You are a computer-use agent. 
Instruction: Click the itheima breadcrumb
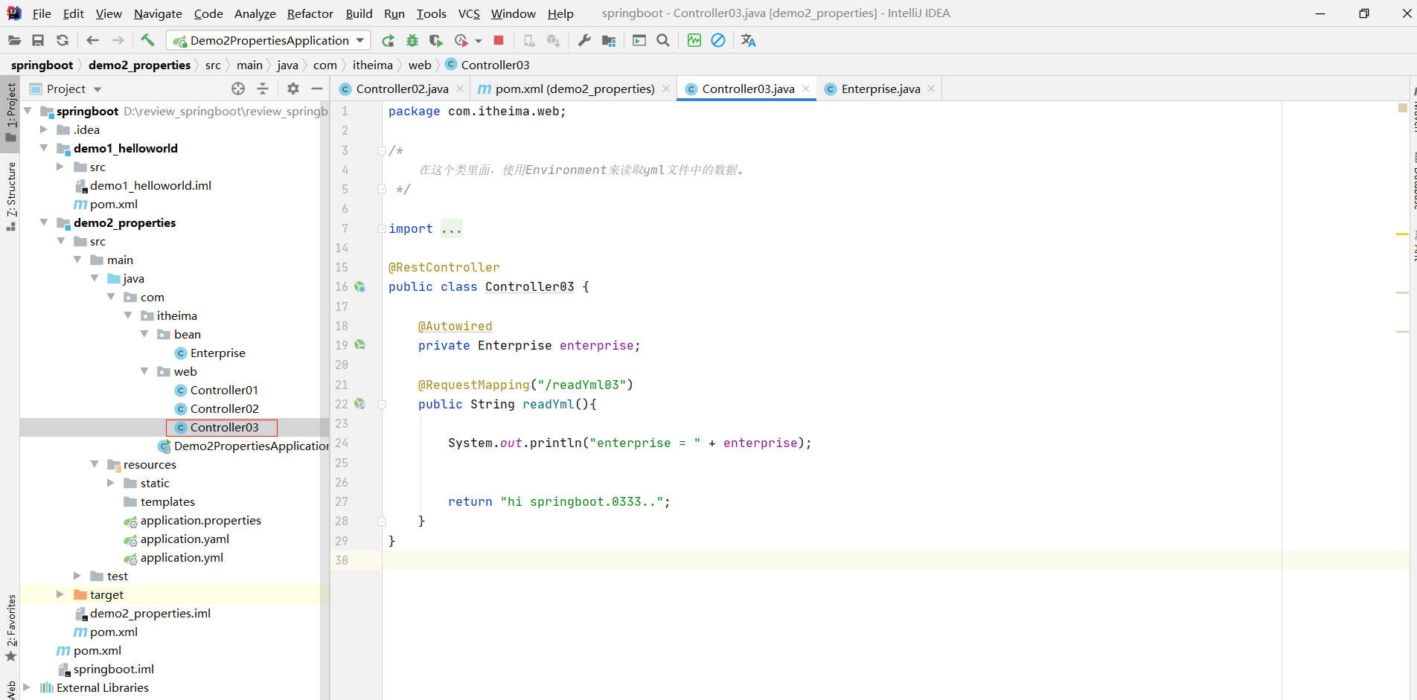pos(372,65)
